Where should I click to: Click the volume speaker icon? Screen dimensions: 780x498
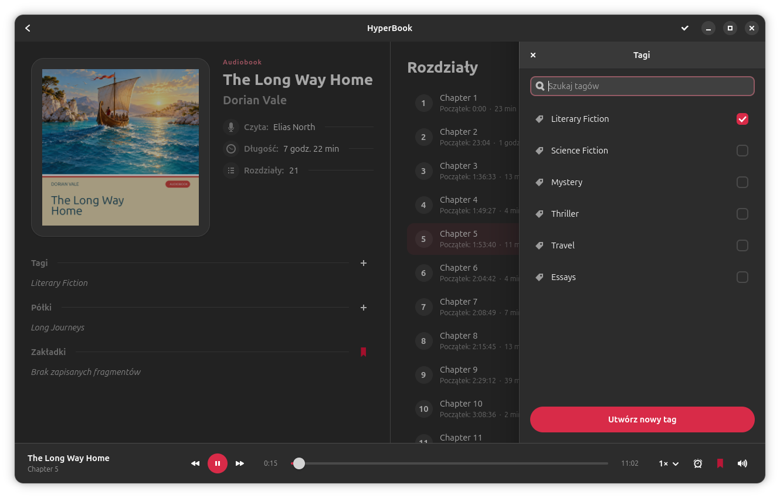point(742,463)
